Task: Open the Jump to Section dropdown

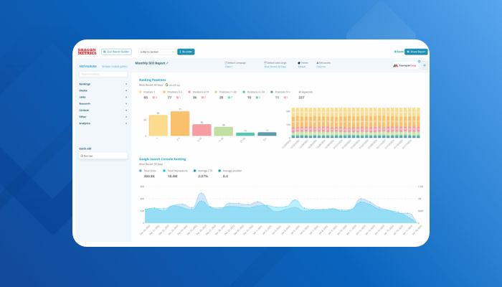Action: coord(157,52)
